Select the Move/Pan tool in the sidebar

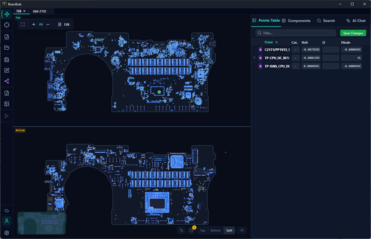click(7, 14)
